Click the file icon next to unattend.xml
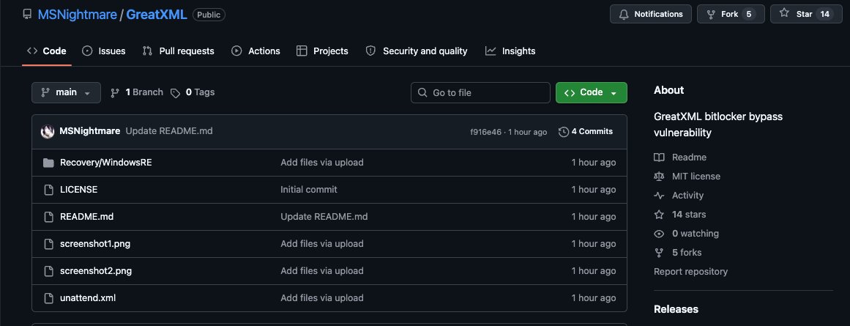 49,298
